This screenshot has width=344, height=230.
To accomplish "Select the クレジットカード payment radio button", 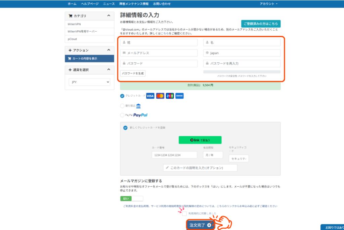I will click(122, 96).
